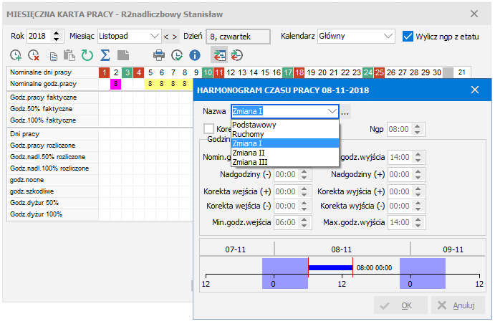Expand the Kalendarz dropdown

pyautogui.click(x=388, y=35)
